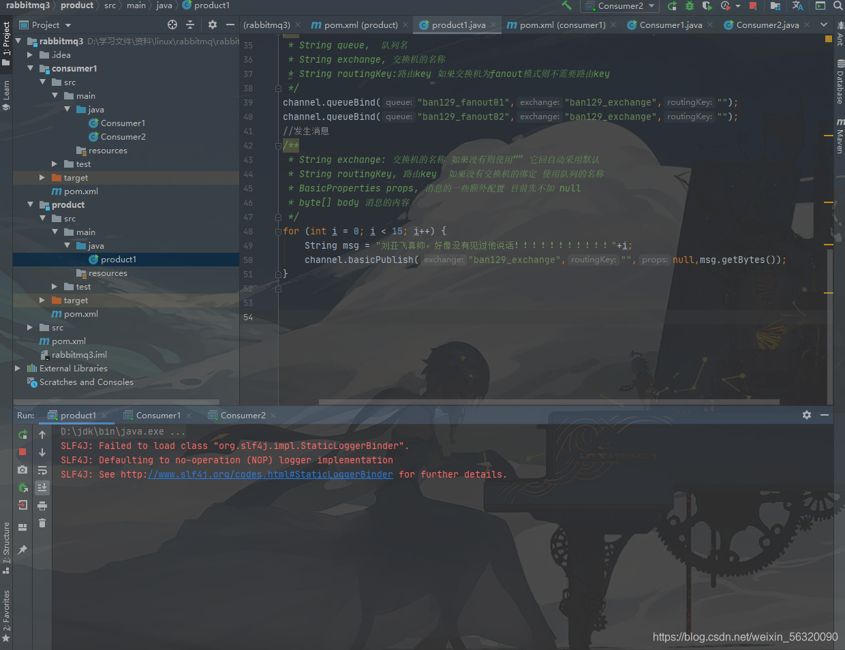The height and width of the screenshot is (650, 845).
Task: Click the Run Anything terminal icon in toolbar
Action: [820, 5]
